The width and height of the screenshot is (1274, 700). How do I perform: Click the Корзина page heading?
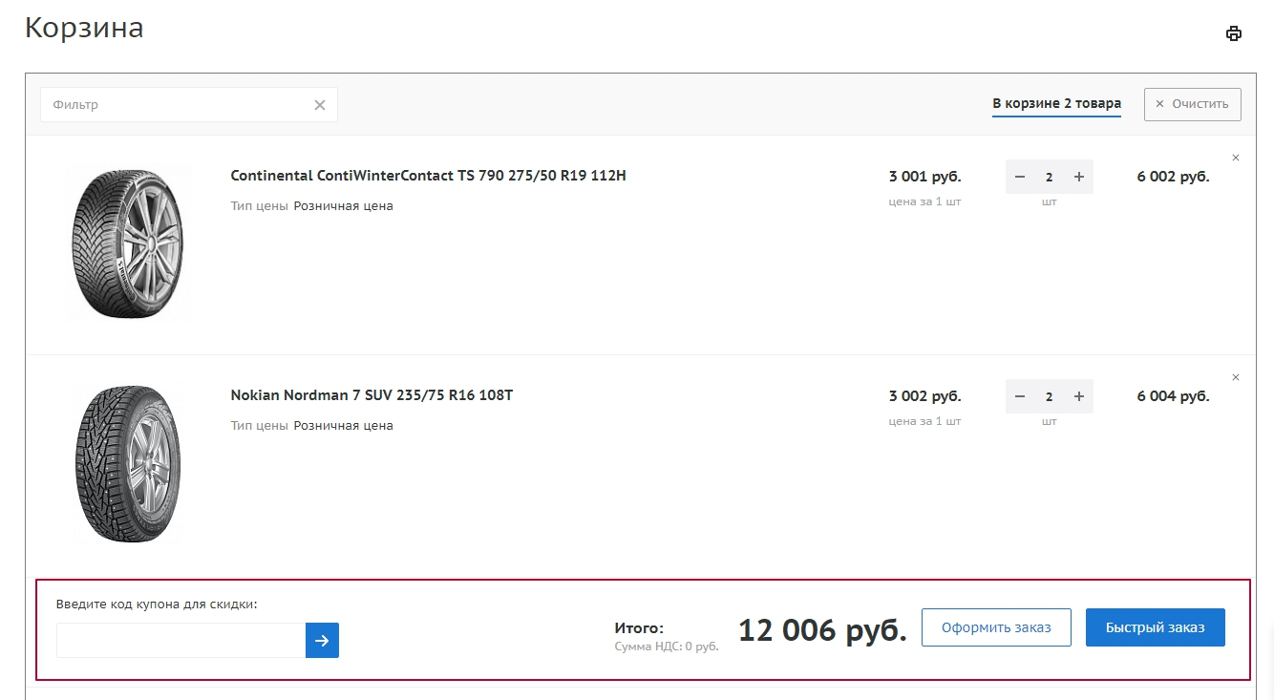[84, 28]
